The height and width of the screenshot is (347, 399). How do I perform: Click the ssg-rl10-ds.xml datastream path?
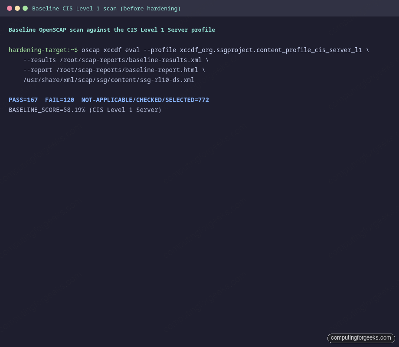point(108,80)
